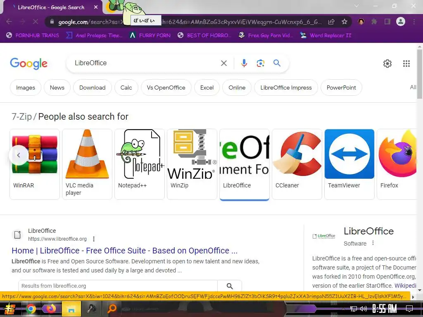Show the 8:55 AM clock panel
This screenshot has width=423, height=317.
pos(385,309)
